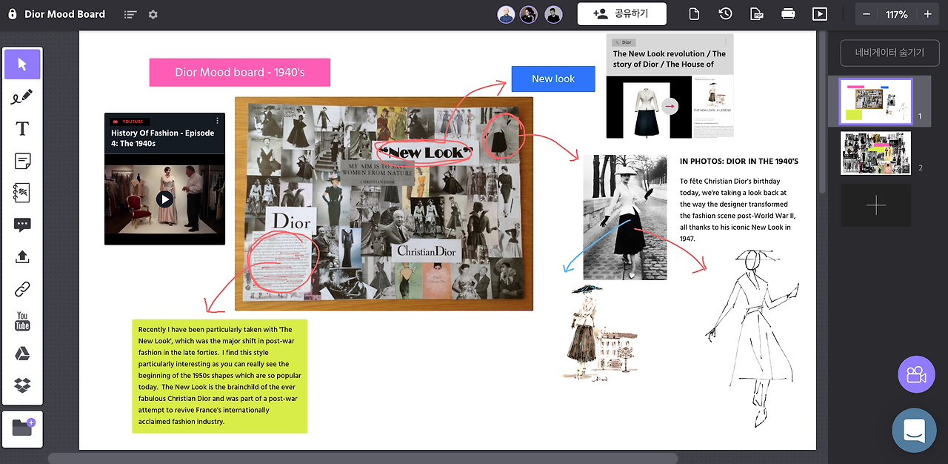Open the add folder button
The image size is (948, 464).
click(23, 428)
